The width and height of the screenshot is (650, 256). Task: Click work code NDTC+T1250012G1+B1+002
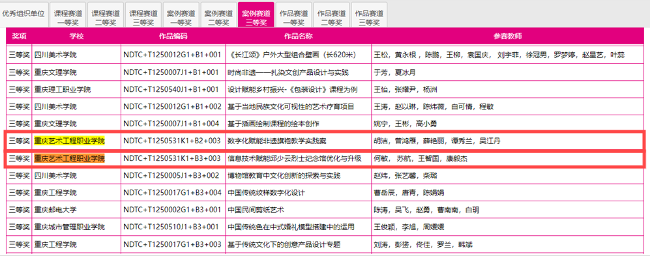pyautogui.click(x=173, y=107)
